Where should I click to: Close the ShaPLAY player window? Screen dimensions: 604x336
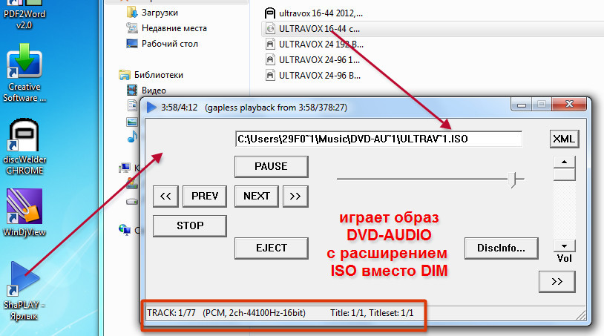coord(569,104)
